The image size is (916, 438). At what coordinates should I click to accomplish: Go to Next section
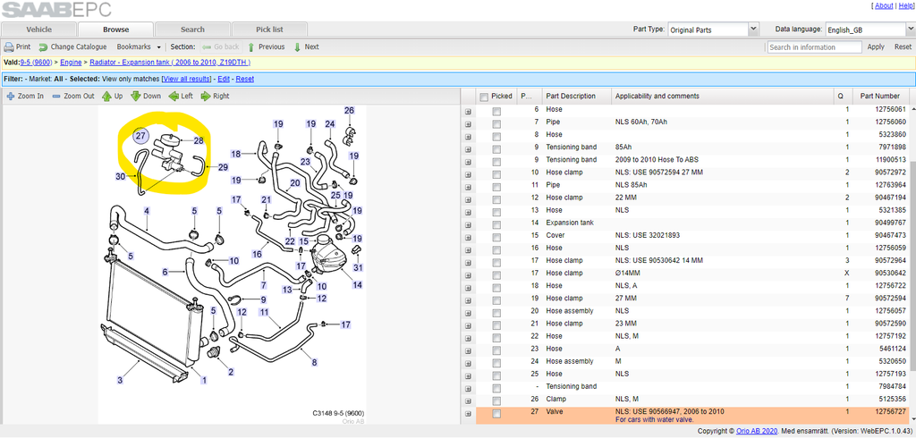pyautogui.click(x=306, y=46)
